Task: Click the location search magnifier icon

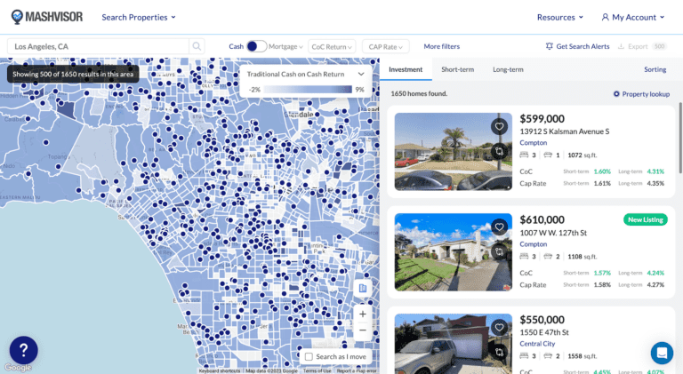Action: [x=196, y=46]
